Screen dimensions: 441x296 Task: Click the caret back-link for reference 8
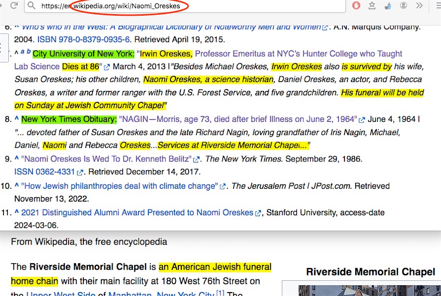click(16, 119)
